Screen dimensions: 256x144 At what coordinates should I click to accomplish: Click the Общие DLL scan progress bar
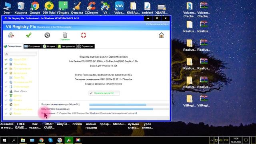(x=129, y=105)
